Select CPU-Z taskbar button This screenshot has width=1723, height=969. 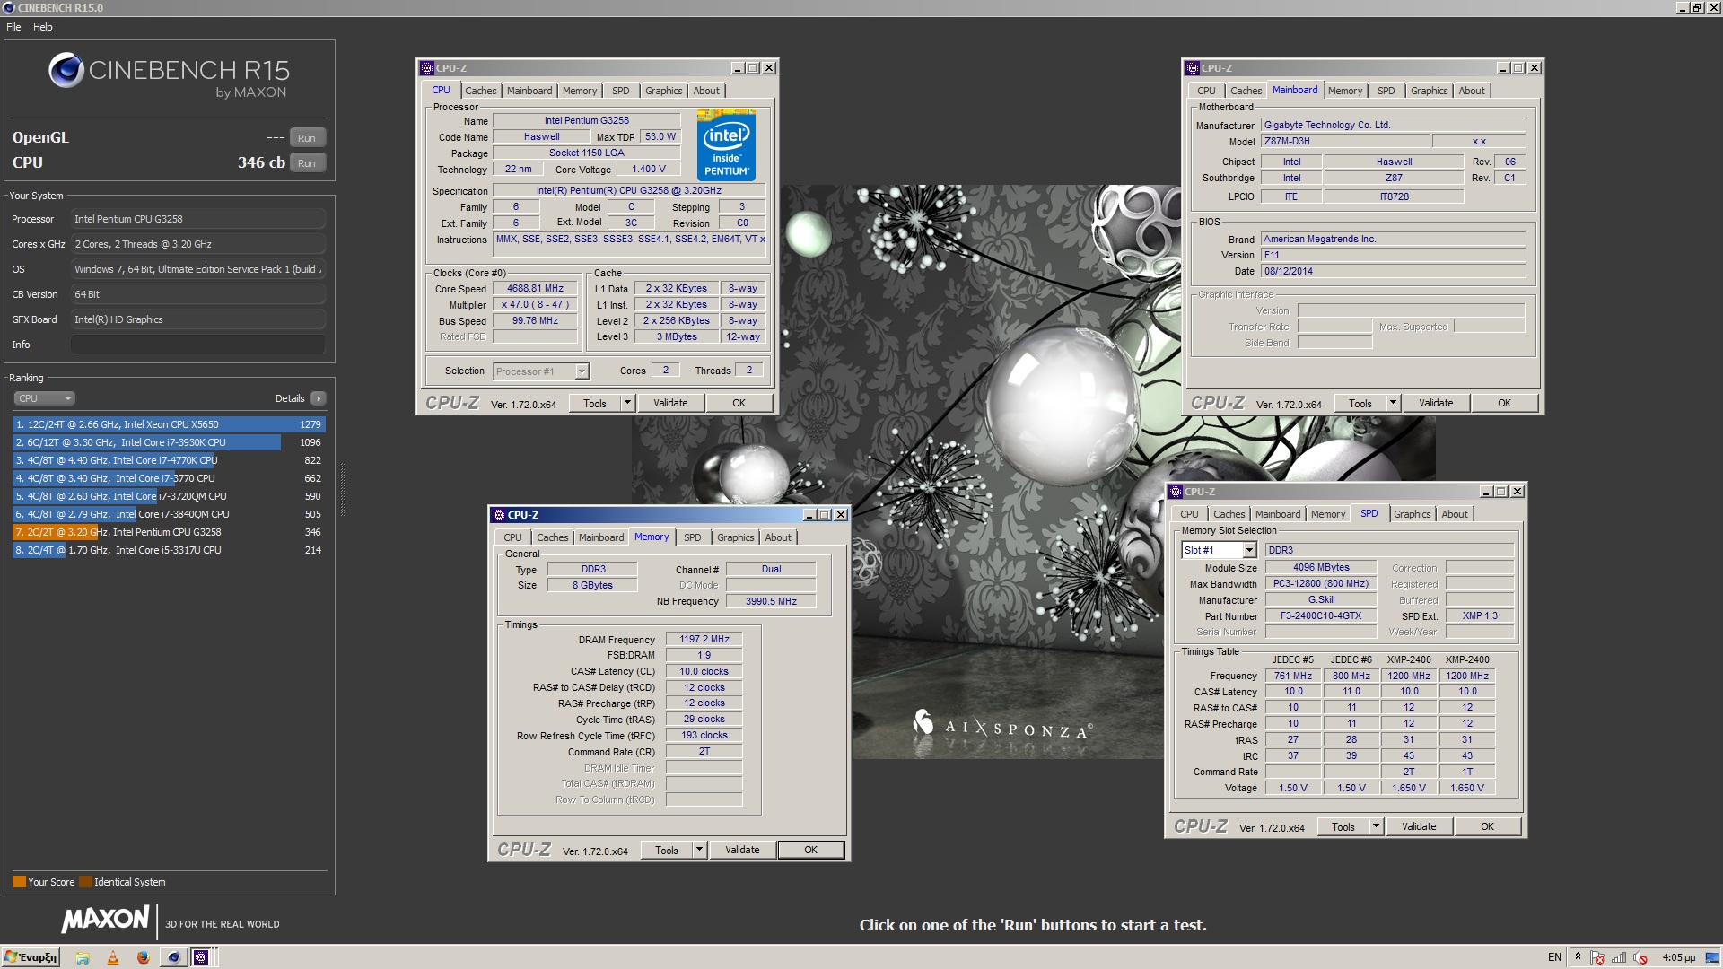(x=201, y=957)
